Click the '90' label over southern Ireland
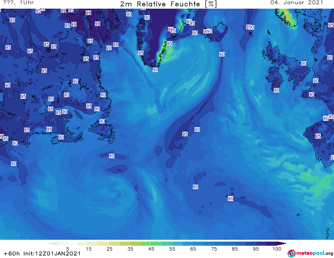This screenshot has width=334, height=258. pyautogui.click(x=277, y=90)
